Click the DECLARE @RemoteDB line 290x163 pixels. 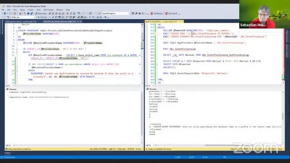[197, 30]
